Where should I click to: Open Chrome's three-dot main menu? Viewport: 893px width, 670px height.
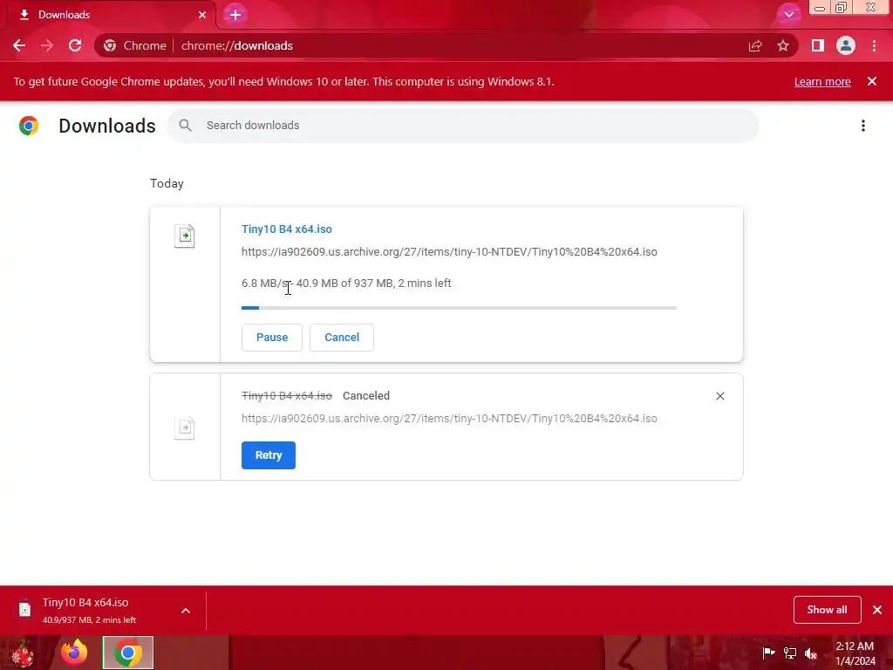pyautogui.click(x=874, y=45)
